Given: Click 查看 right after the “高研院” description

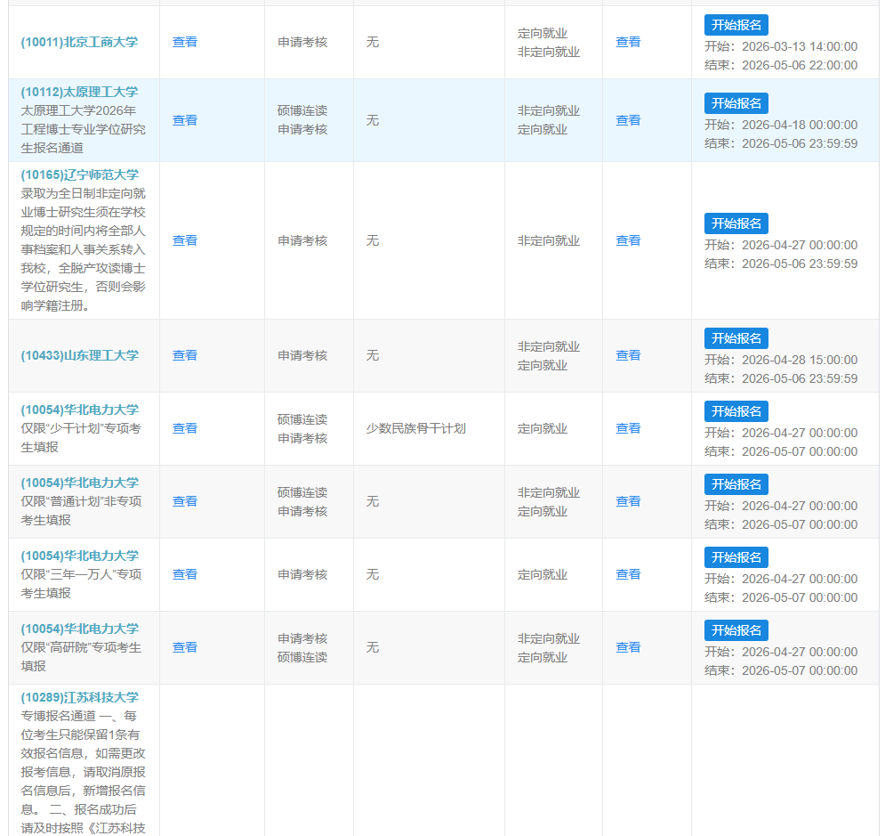Looking at the screenshot, I should (x=185, y=647).
